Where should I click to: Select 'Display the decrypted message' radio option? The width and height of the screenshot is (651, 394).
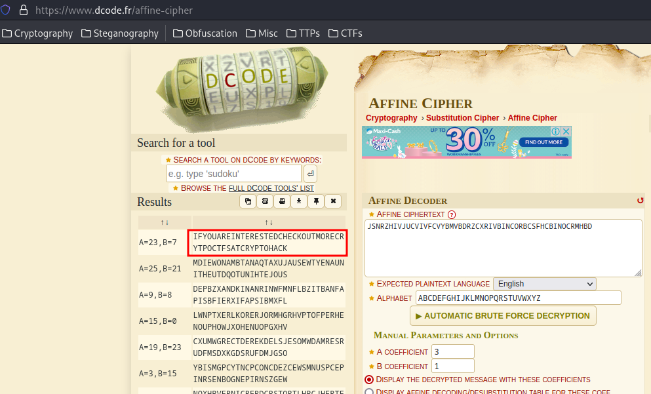(x=369, y=380)
